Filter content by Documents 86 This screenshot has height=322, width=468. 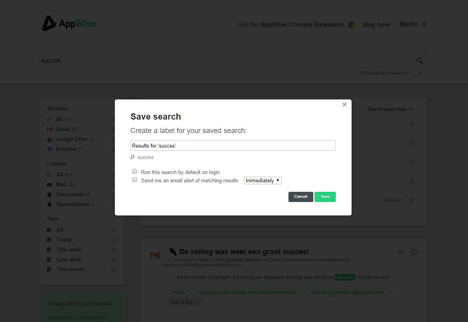(x=73, y=194)
